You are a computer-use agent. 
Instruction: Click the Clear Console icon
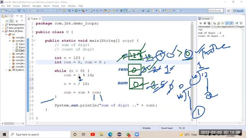pyautogui.click(x=214, y=23)
